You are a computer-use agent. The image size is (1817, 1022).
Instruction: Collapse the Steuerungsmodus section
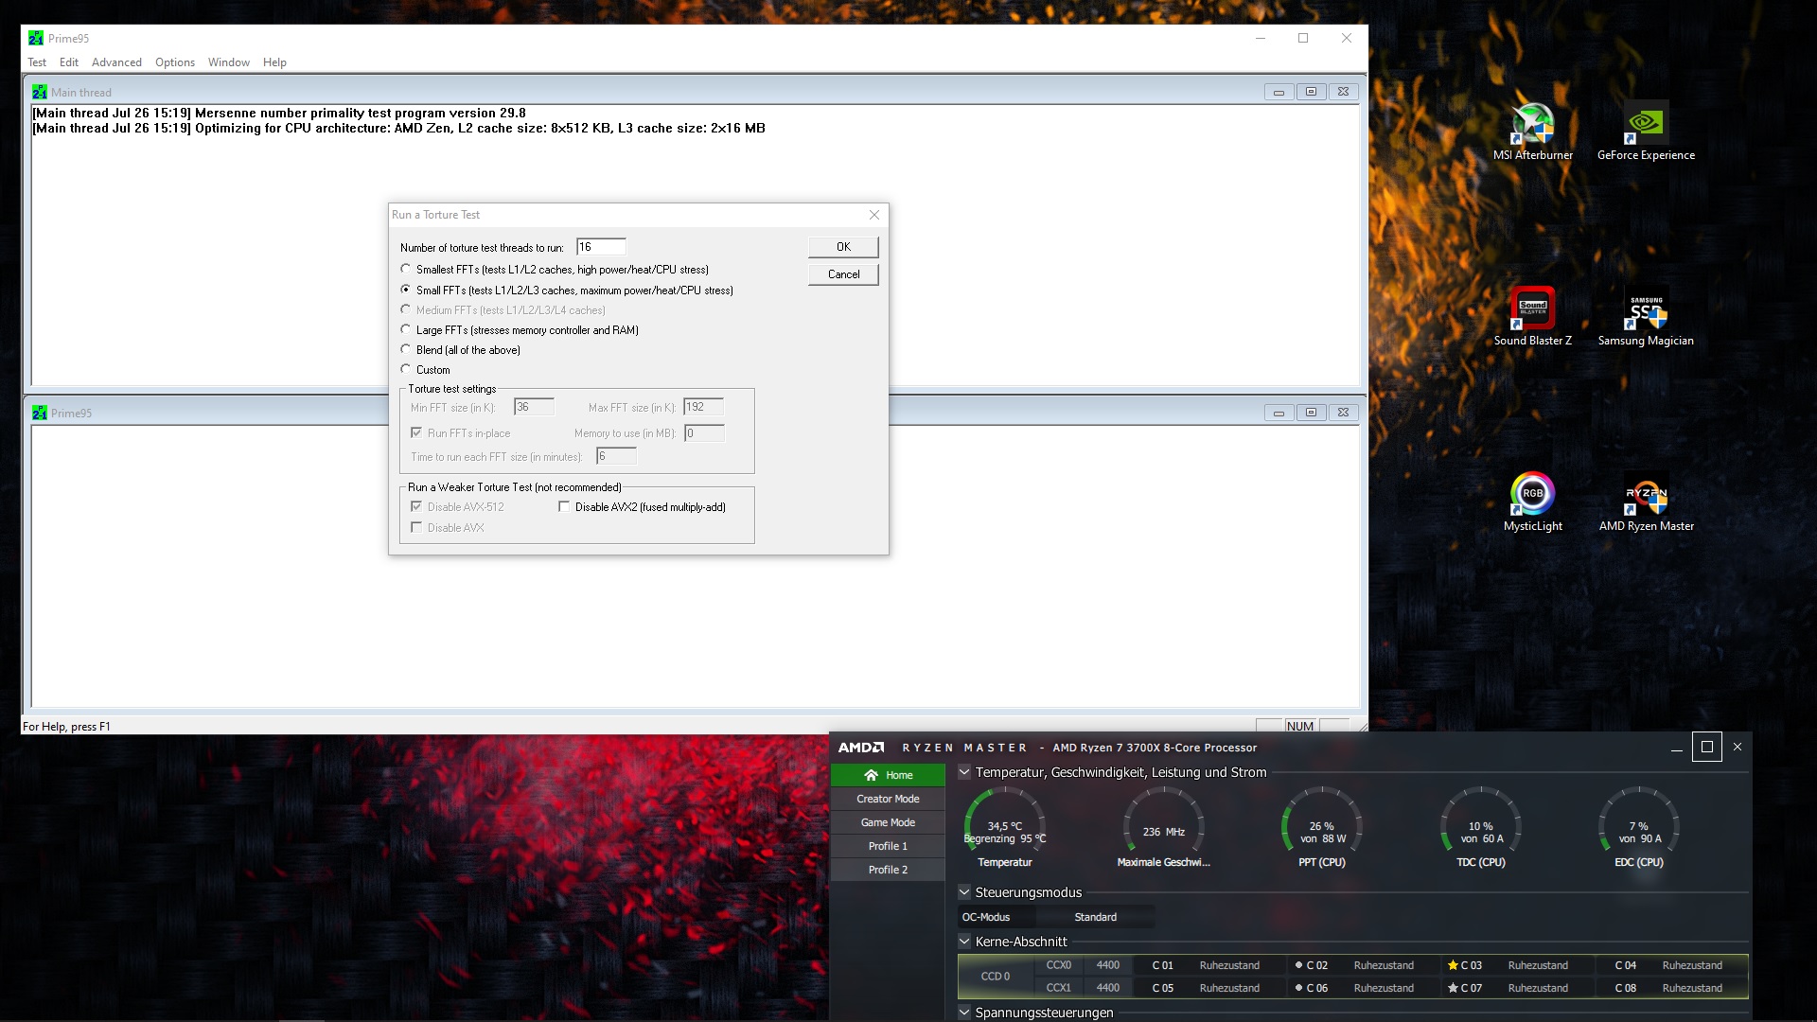(964, 892)
